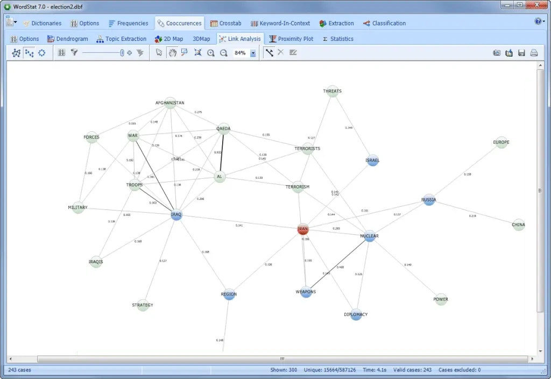Open the Topic Extraction tab
The height and width of the screenshot is (379, 551).
(x=121, y=39)
